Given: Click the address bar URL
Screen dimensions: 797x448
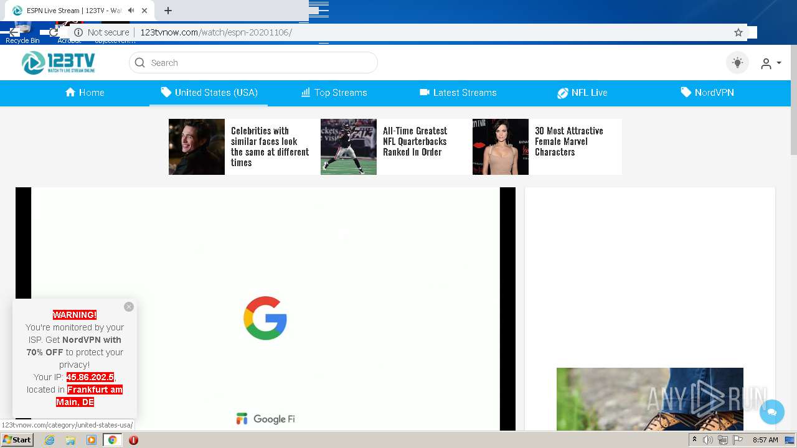Looking at the screenshot, I should coord(216,32).
